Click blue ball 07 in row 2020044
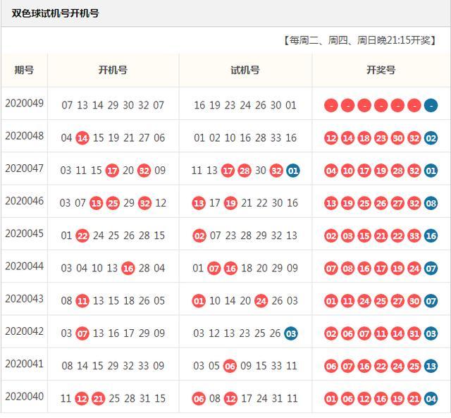The image size is (451, 418). click(431, 269)
